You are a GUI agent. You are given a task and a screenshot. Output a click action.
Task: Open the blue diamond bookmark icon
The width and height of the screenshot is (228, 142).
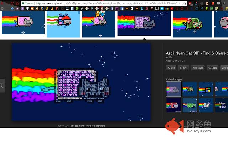click(12, 9)
